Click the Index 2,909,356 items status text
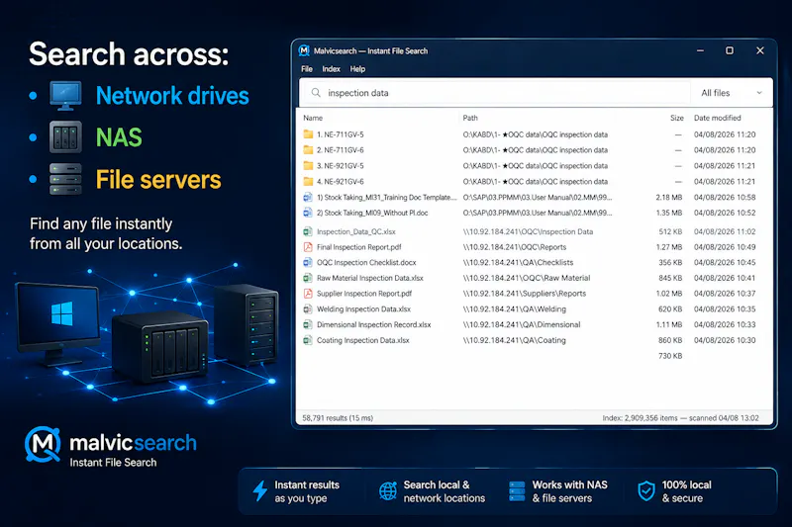Image resolution: width=792 pixels, height=527 pixels. (x=680, y=418)
